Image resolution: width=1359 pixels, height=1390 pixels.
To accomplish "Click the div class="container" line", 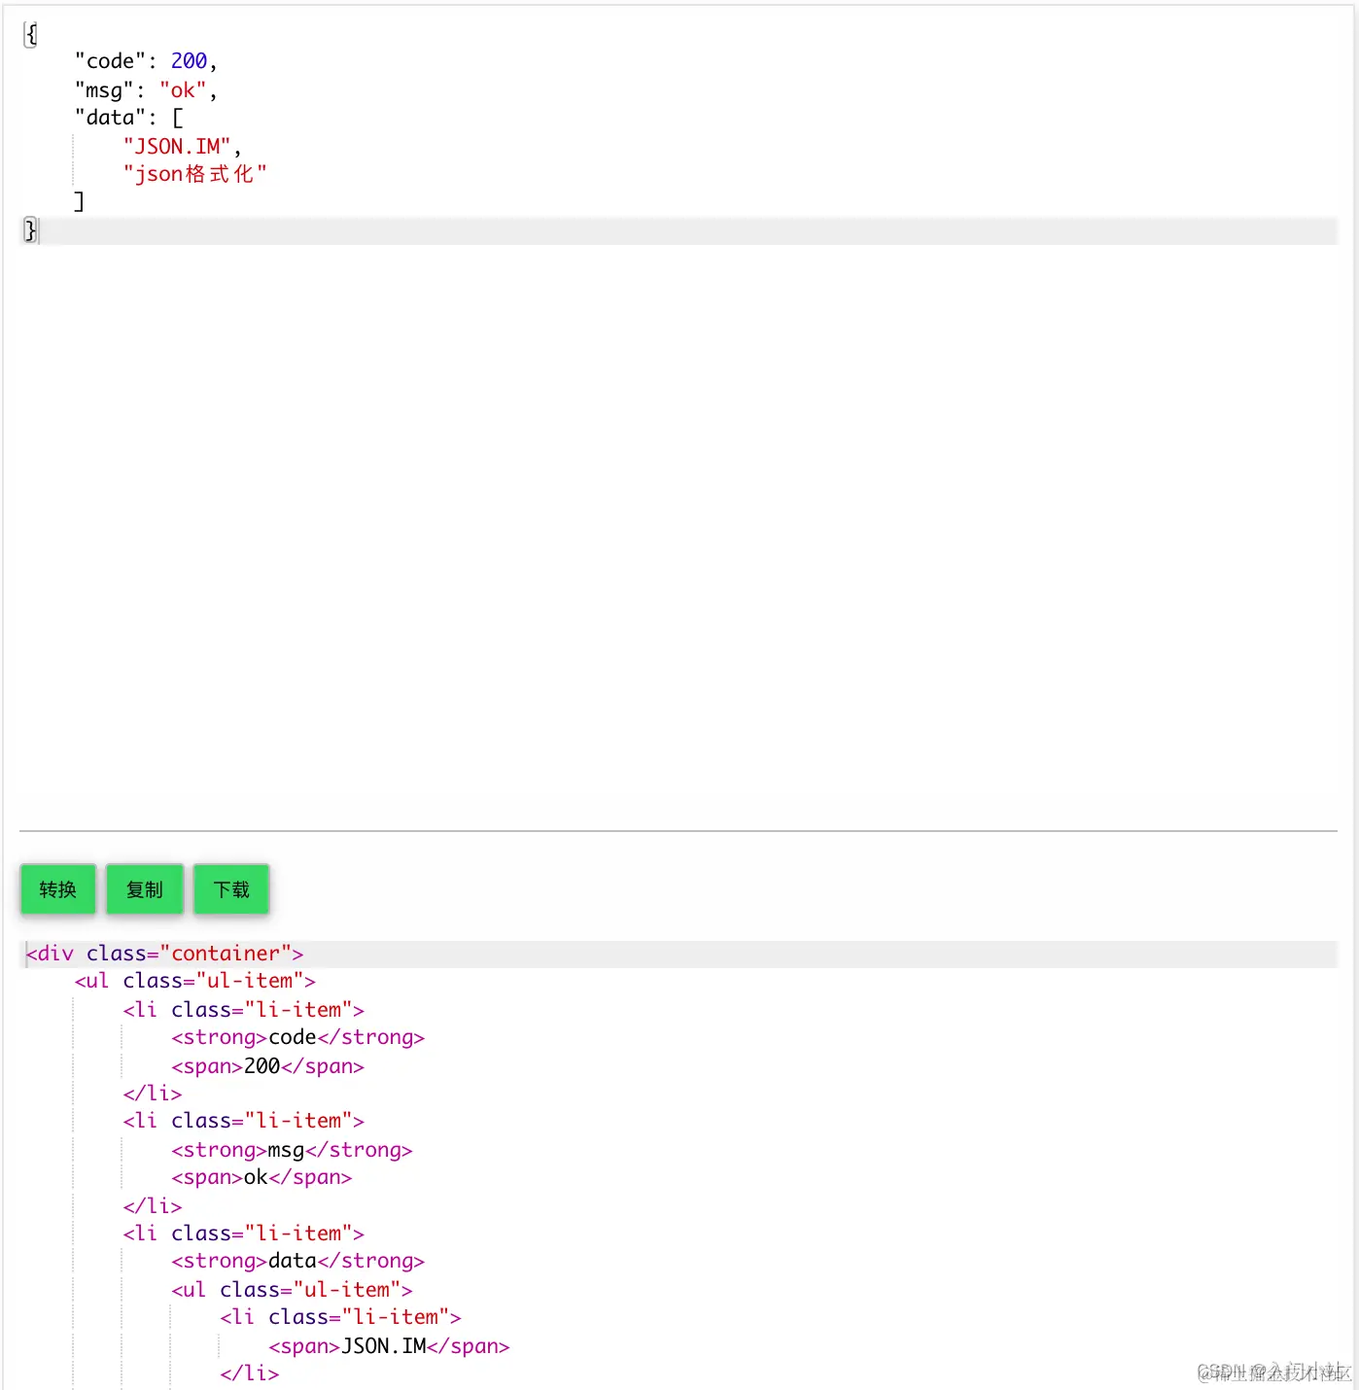I will (x=679, y=954).
